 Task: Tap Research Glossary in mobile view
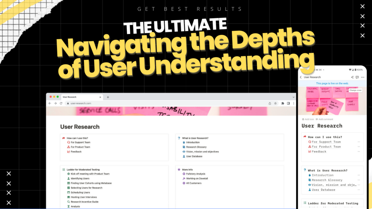click(327, 180)
